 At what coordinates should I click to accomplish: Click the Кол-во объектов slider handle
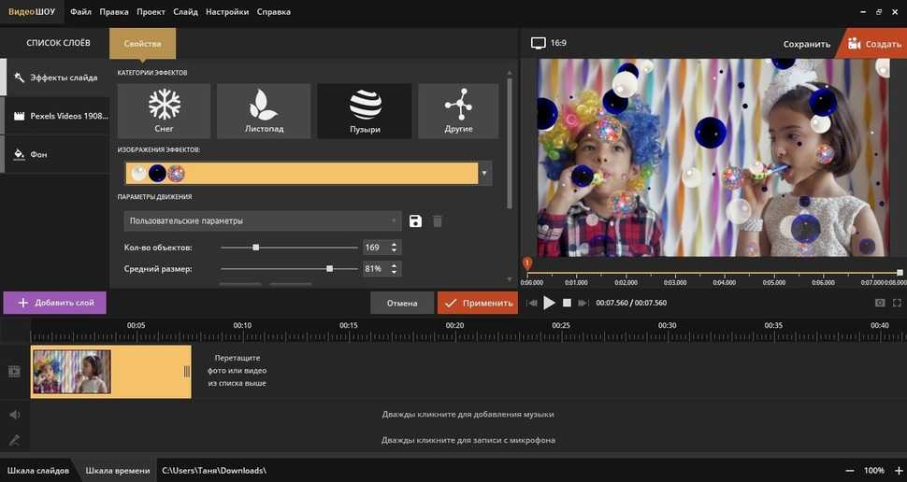point(255,248)
